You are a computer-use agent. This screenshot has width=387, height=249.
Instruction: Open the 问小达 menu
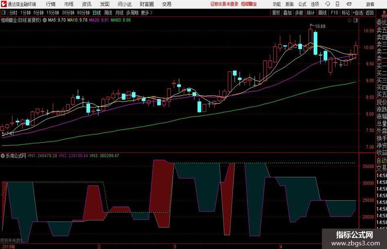124,4
